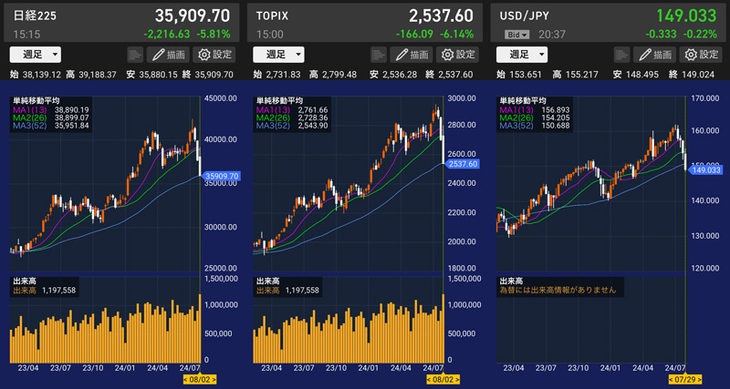Open the 週足 timeframe dropdown on TOPIX chart
The image size is (730, 389).
[278, 55]
